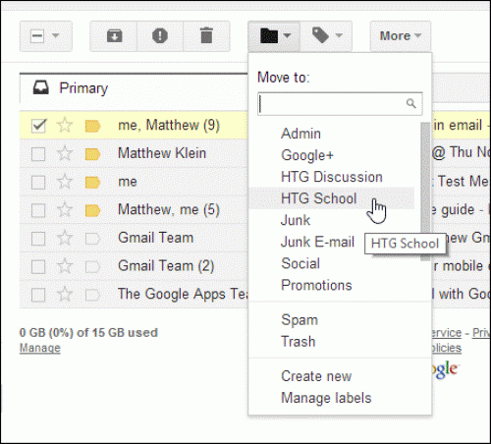Tick the checkbox for Matthew Klein email

(x=38, y=154)
